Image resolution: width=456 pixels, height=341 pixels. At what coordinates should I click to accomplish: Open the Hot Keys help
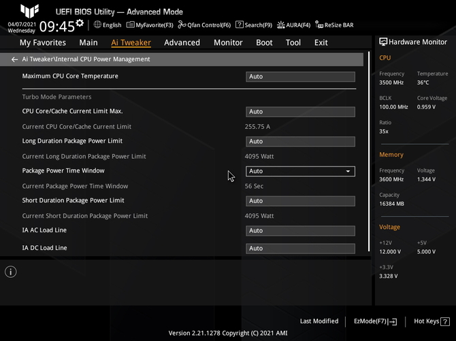[432, 321]
